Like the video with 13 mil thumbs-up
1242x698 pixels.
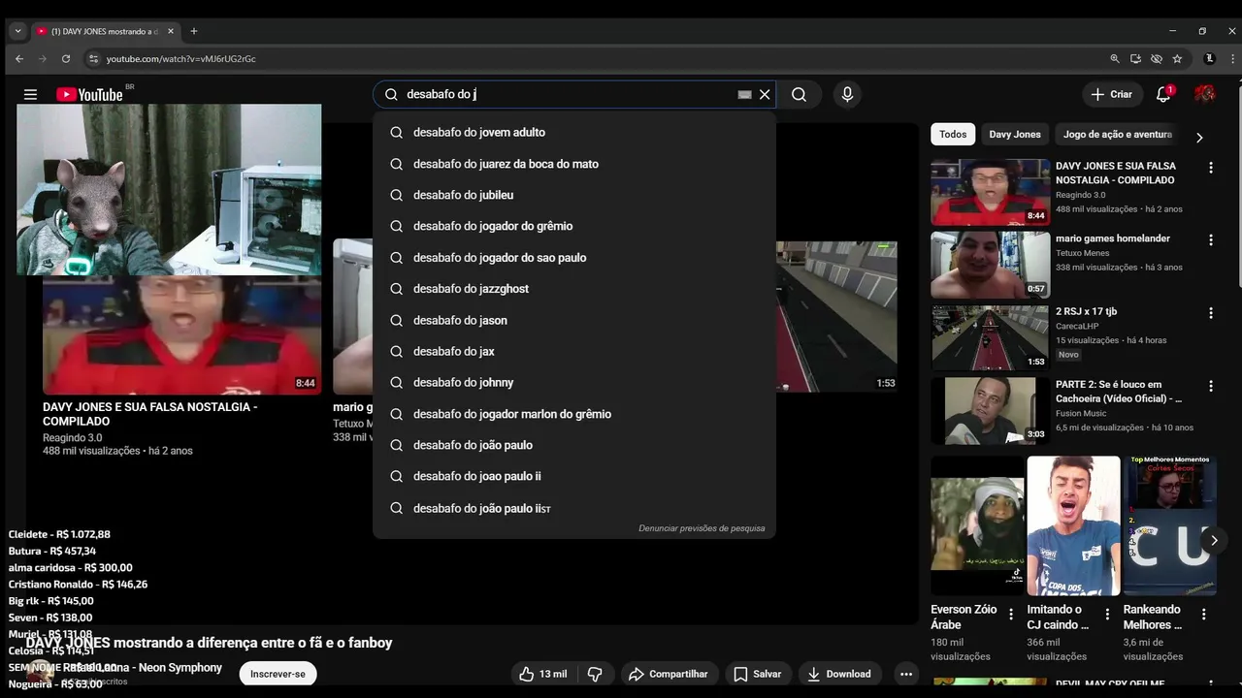[543, 674]
